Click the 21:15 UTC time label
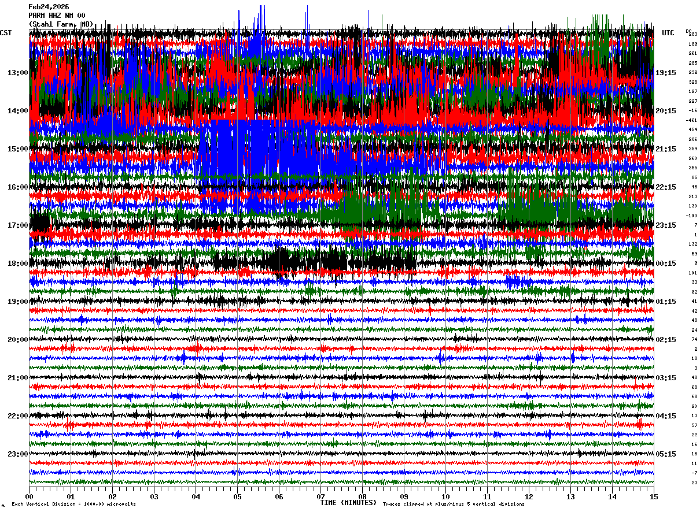 [x=666, y=149]
